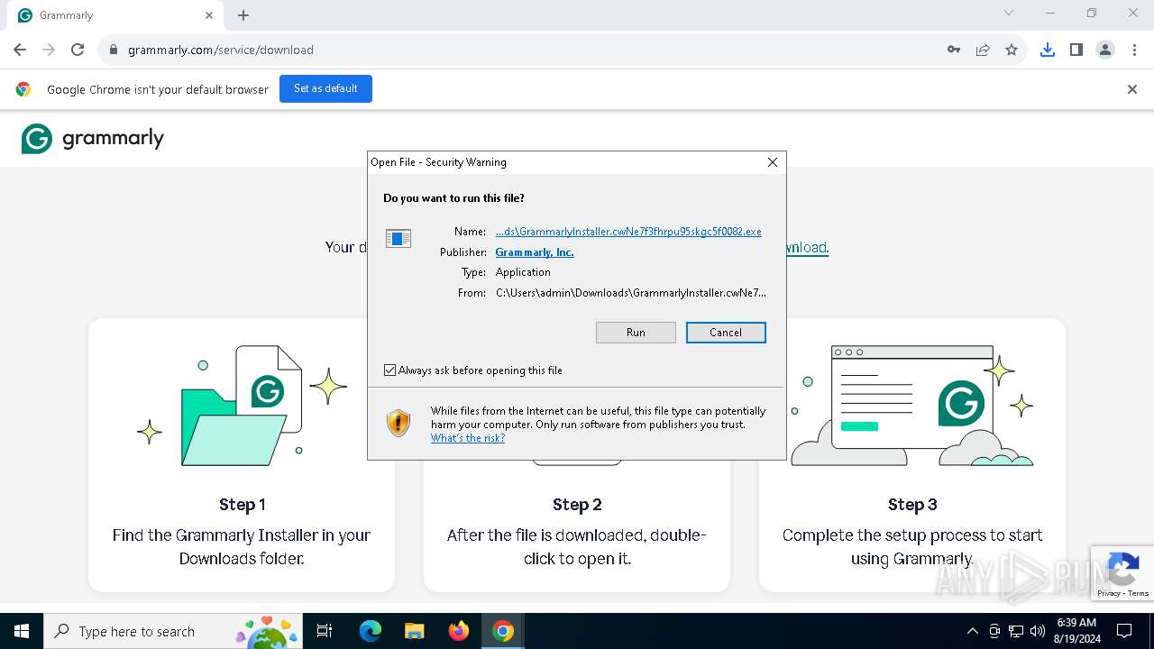Launch Firefox from taskbar
The height and width of the screenshot is (649, 1154).
pos(458,631)
